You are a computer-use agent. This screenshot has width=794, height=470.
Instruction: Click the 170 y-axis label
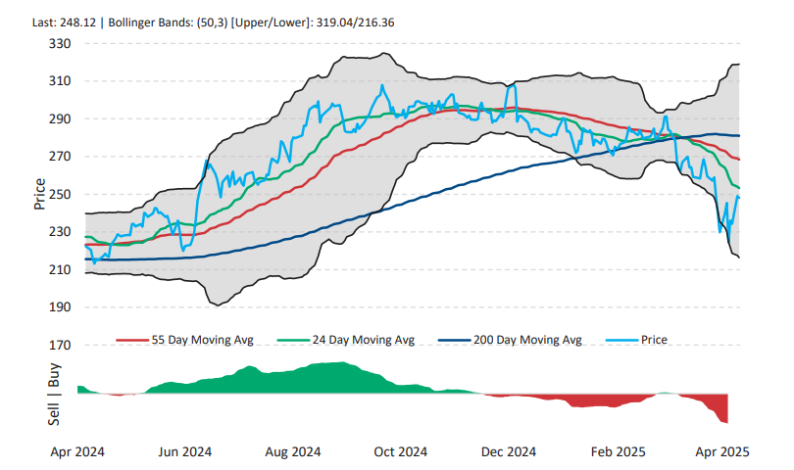(x=60, y=345)
